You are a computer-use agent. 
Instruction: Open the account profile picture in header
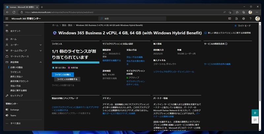click(257, 19)
